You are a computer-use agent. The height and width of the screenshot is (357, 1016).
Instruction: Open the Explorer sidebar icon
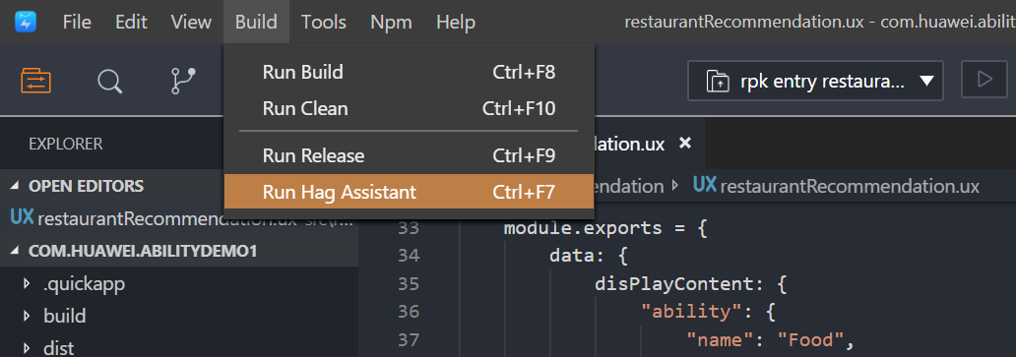click(x=35, y=81)
